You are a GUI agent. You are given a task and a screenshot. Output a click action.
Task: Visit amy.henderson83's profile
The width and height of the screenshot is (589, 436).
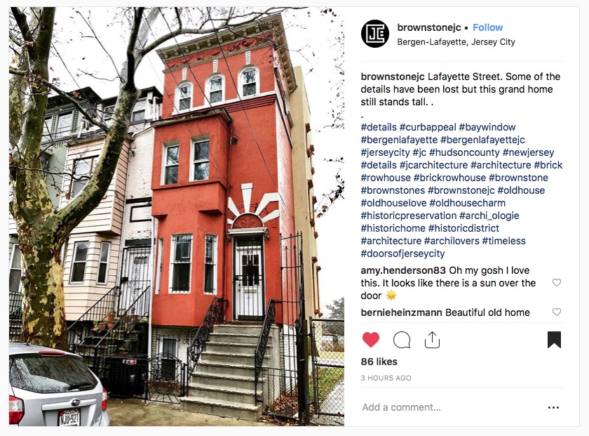tap(403, 270)
